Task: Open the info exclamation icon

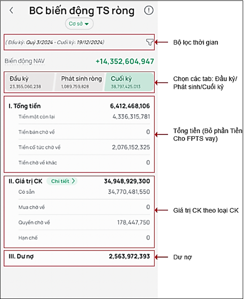Action: point(149,10)
